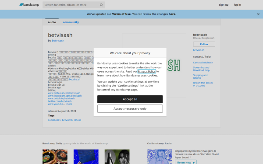263x164 pixels.
Task: Click the listen now button
Action: [x=186, y=162]
